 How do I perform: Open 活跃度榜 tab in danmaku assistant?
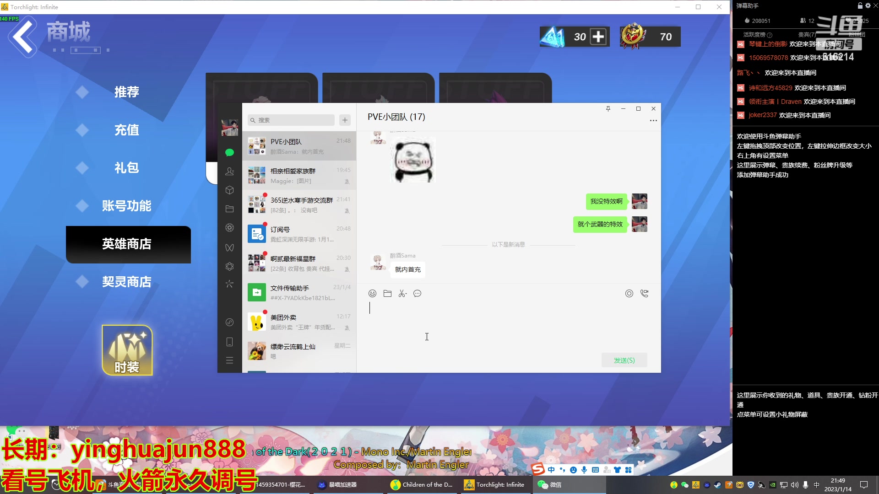(757, 35)
